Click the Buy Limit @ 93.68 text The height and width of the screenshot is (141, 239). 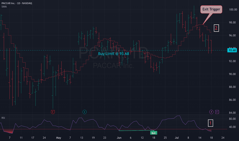[x=114, y=54]
